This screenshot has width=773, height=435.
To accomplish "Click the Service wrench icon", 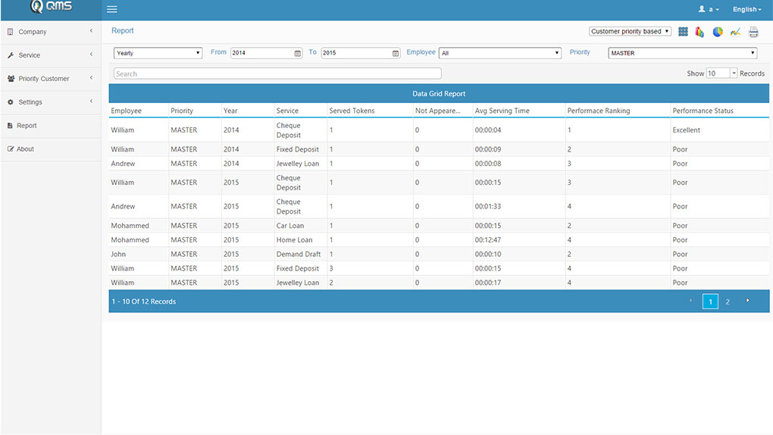I will [11, 55].
